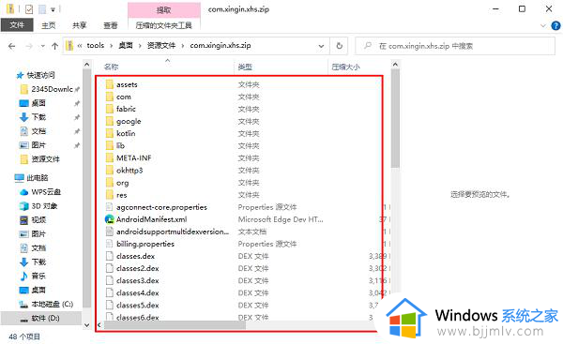The image size is (563, 344).
Task: Open the assets folder
Action: pyautogui.click(x=127, y=84)
